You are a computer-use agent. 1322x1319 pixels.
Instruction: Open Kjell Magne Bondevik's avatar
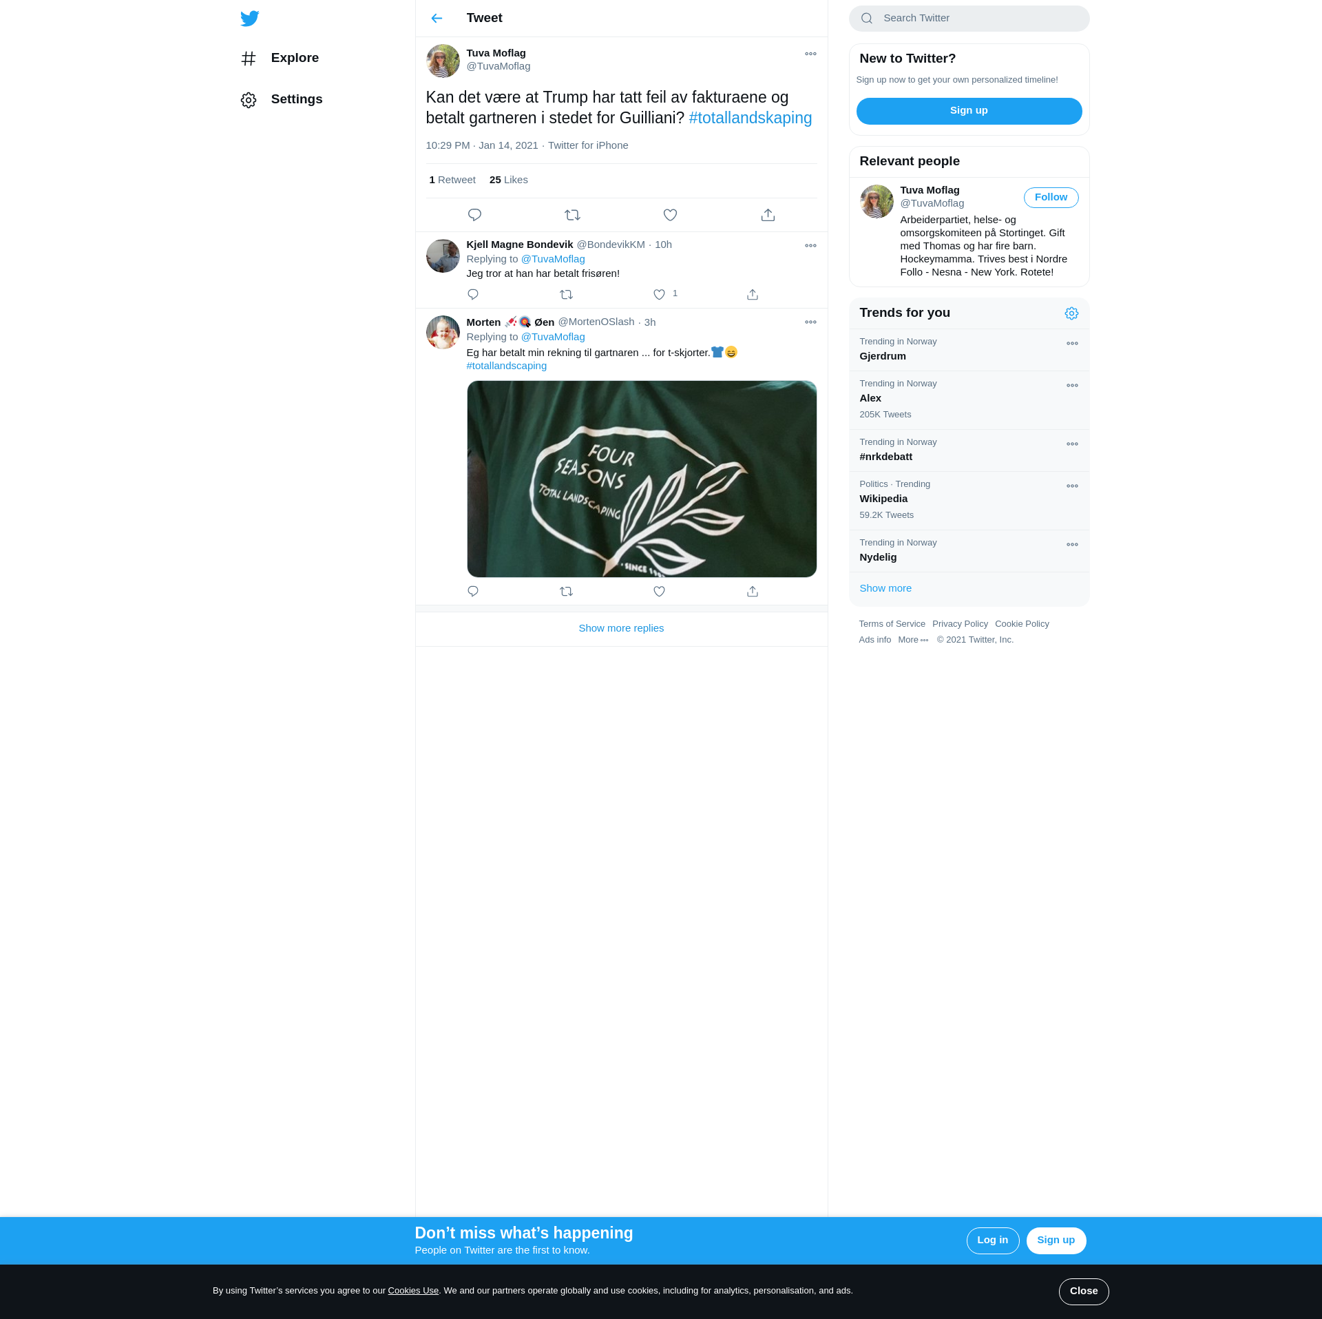pyautogui.click(x=443, y=256)
